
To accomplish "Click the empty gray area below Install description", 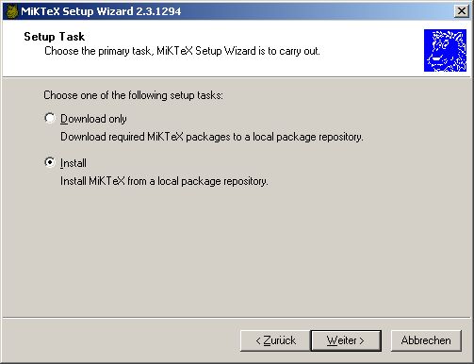I will [x=237, y=252].
